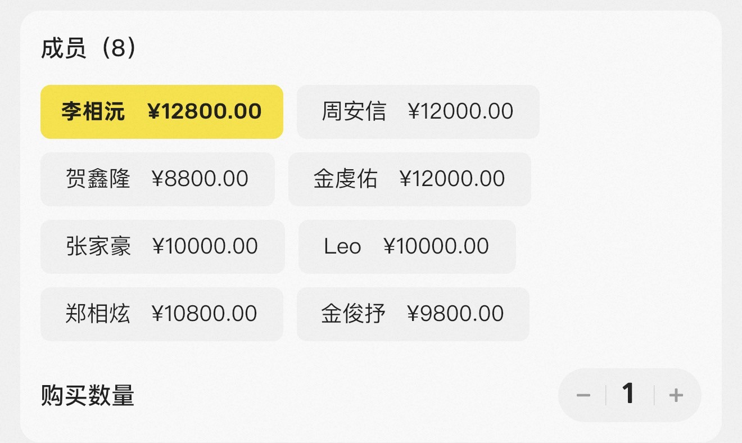Image resolution: width=742 pixels, height=443 pixels.
Task: Pick member 郑相炫 option
Action: pyautogui.click(x=161, y=314)
